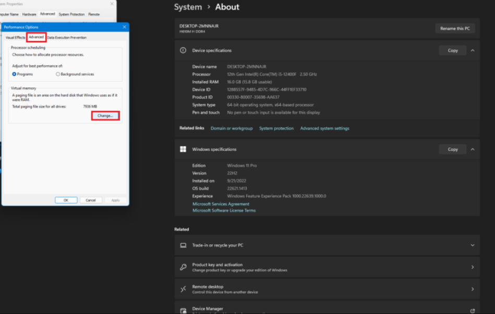The image size is (495, 314).
Task: Click Device Manager's external open icon
Action: tap(472, 310)
